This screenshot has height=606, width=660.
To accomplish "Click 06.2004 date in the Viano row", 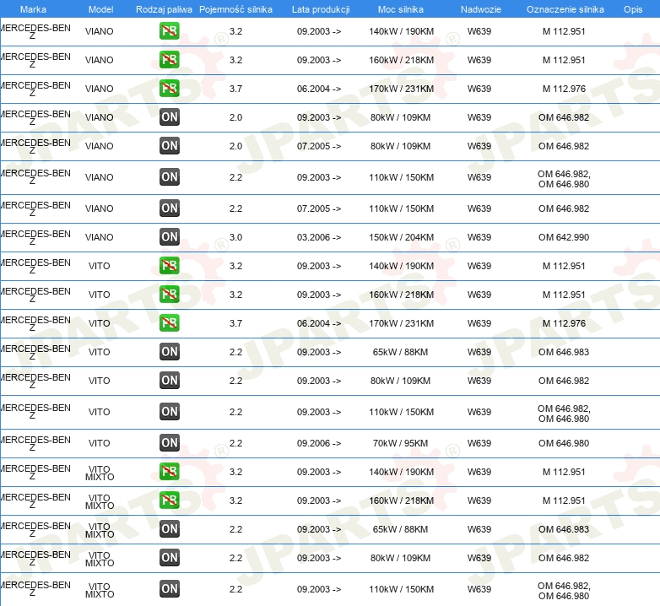I will coord(319,89).
